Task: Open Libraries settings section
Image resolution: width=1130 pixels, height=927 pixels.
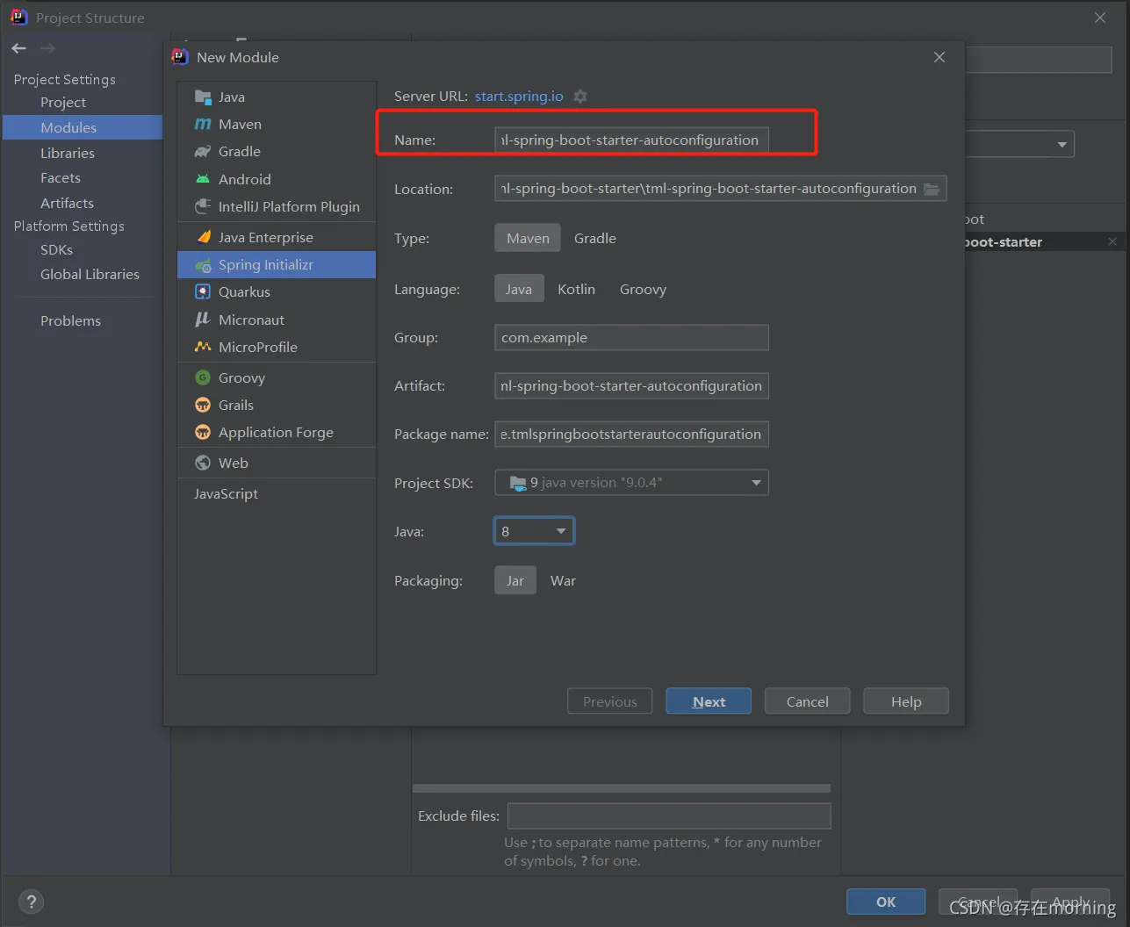Action: tap(68, 153)
